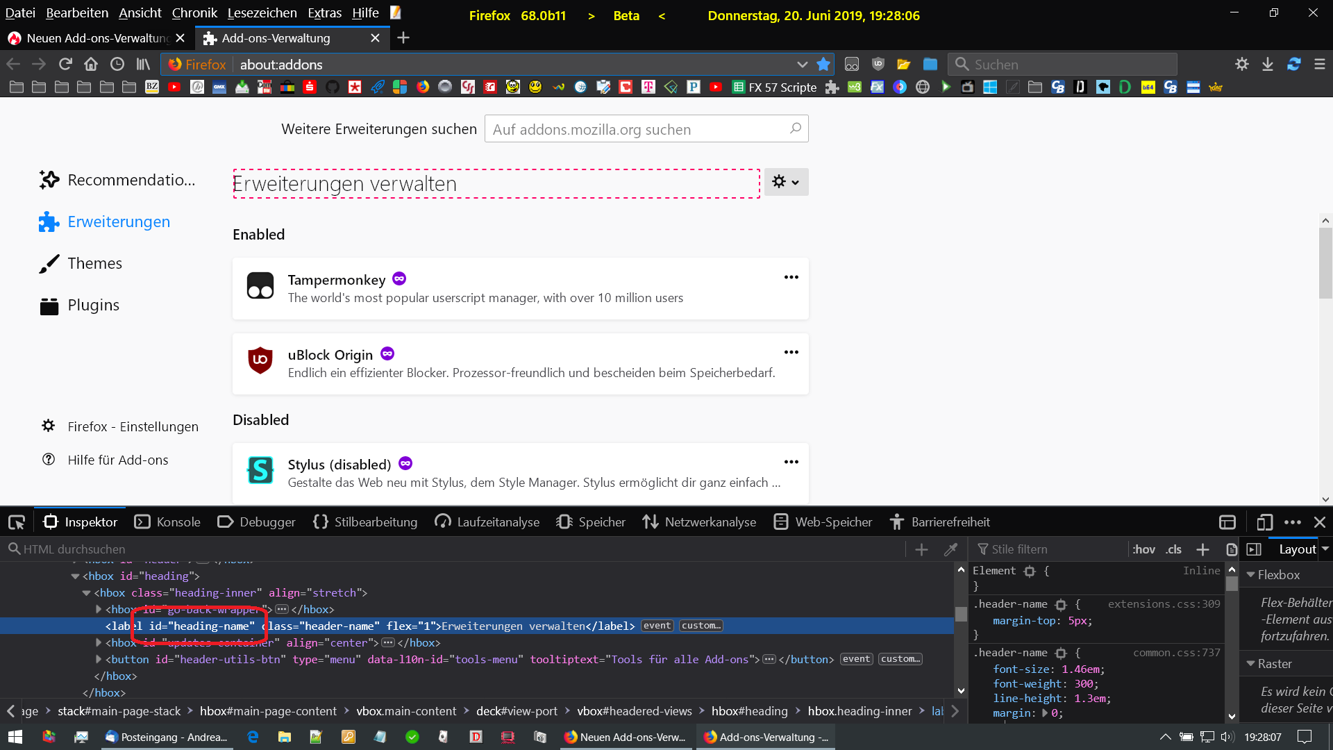This screenshot has width=1333, height=750.
Task: Open the Lesezeichen menu
Action: pyautogui.click(x=262, y=12)
